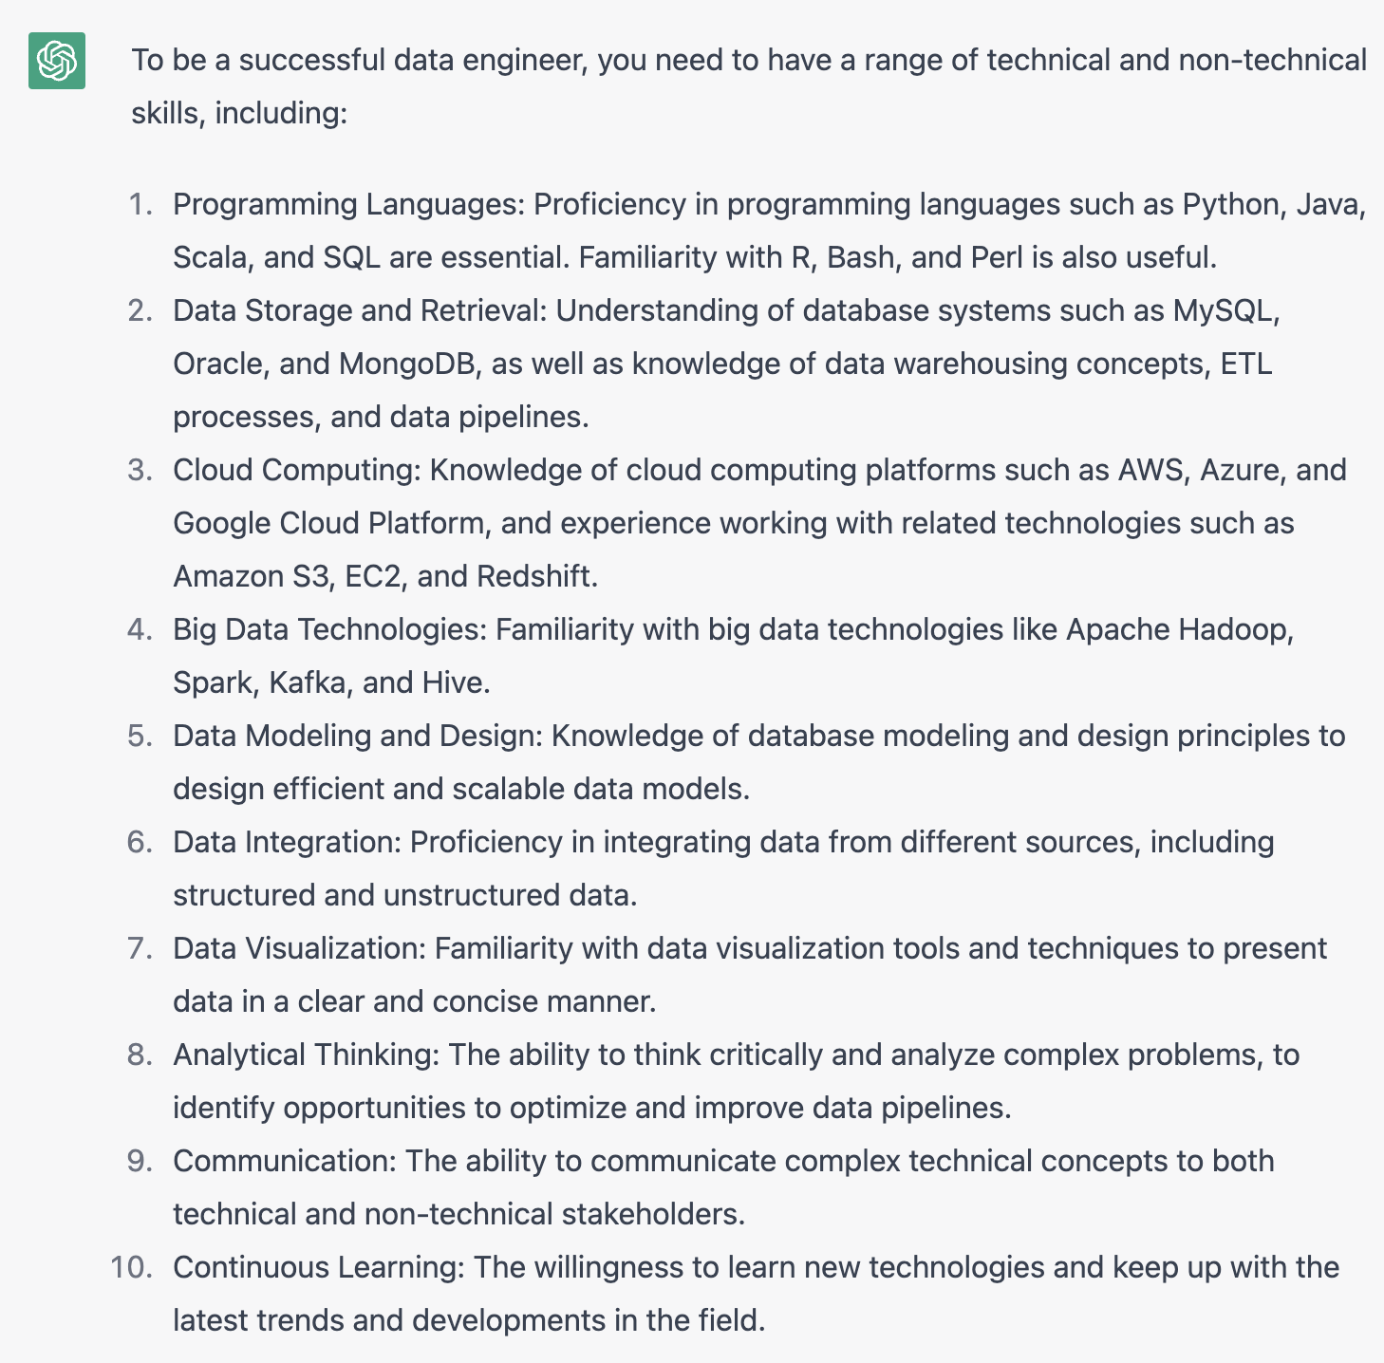Click 'Google Cloud Platform' text in item three

[328, 523]
